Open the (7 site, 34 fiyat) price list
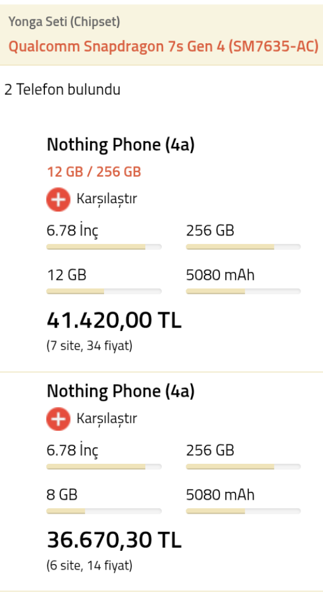Viewport: 323px width, 594px height. click(90, 346)
